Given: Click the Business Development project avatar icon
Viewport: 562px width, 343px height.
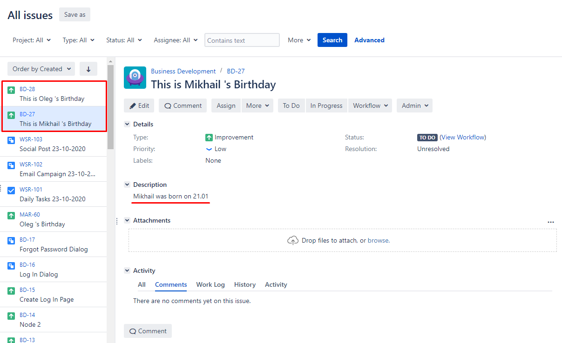Looking at the screenshot, I should click(135, 78).
